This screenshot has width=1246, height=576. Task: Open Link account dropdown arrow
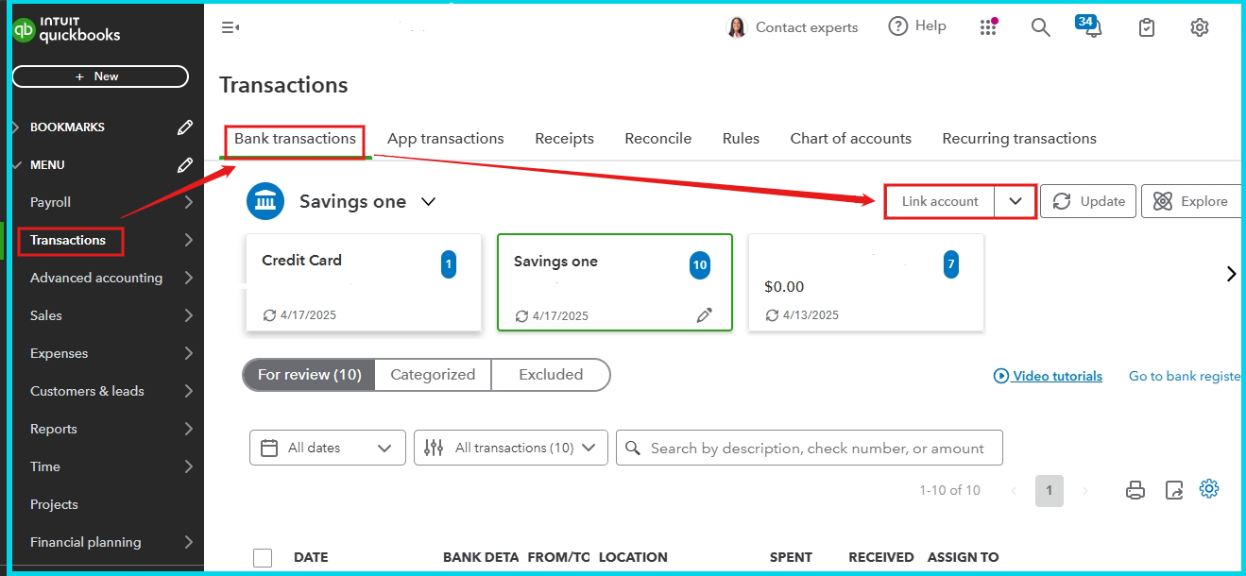pos(1016,201)
